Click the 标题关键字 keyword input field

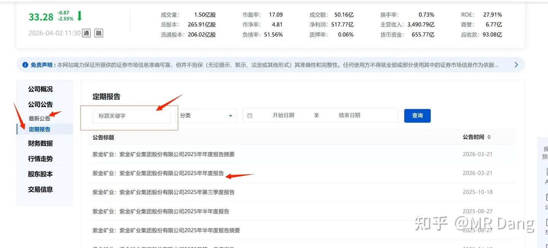[131, 116]
